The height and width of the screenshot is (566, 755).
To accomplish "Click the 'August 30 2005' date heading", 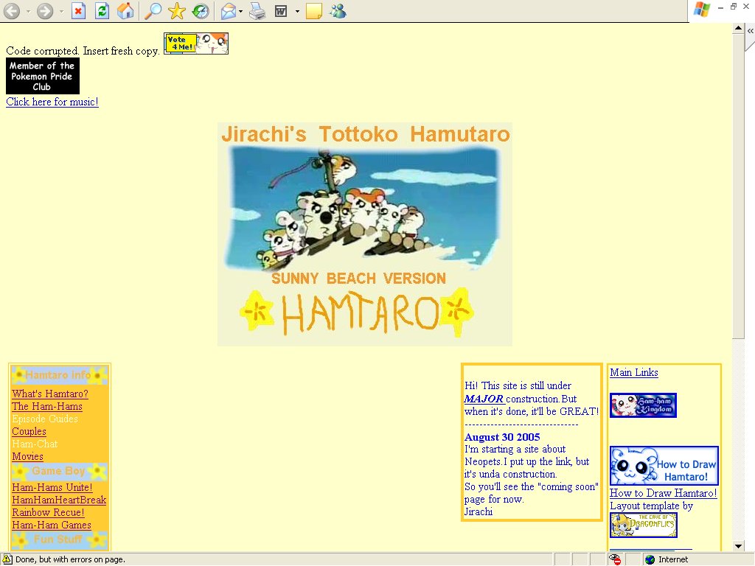I will click(502, 437).
